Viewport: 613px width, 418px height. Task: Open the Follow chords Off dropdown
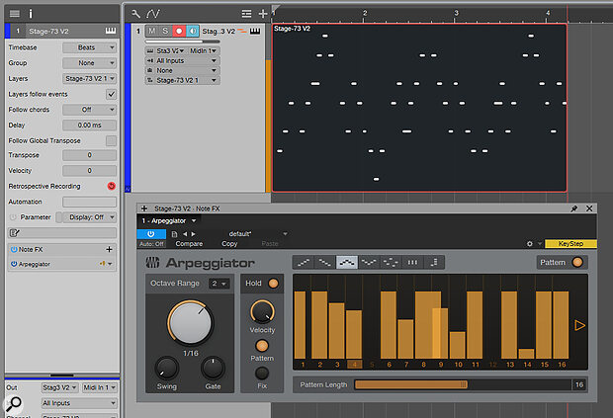[x=90, y=110]
